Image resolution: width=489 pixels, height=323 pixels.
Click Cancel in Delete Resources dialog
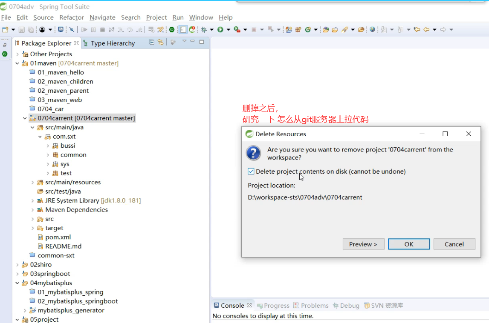[454, 244]
